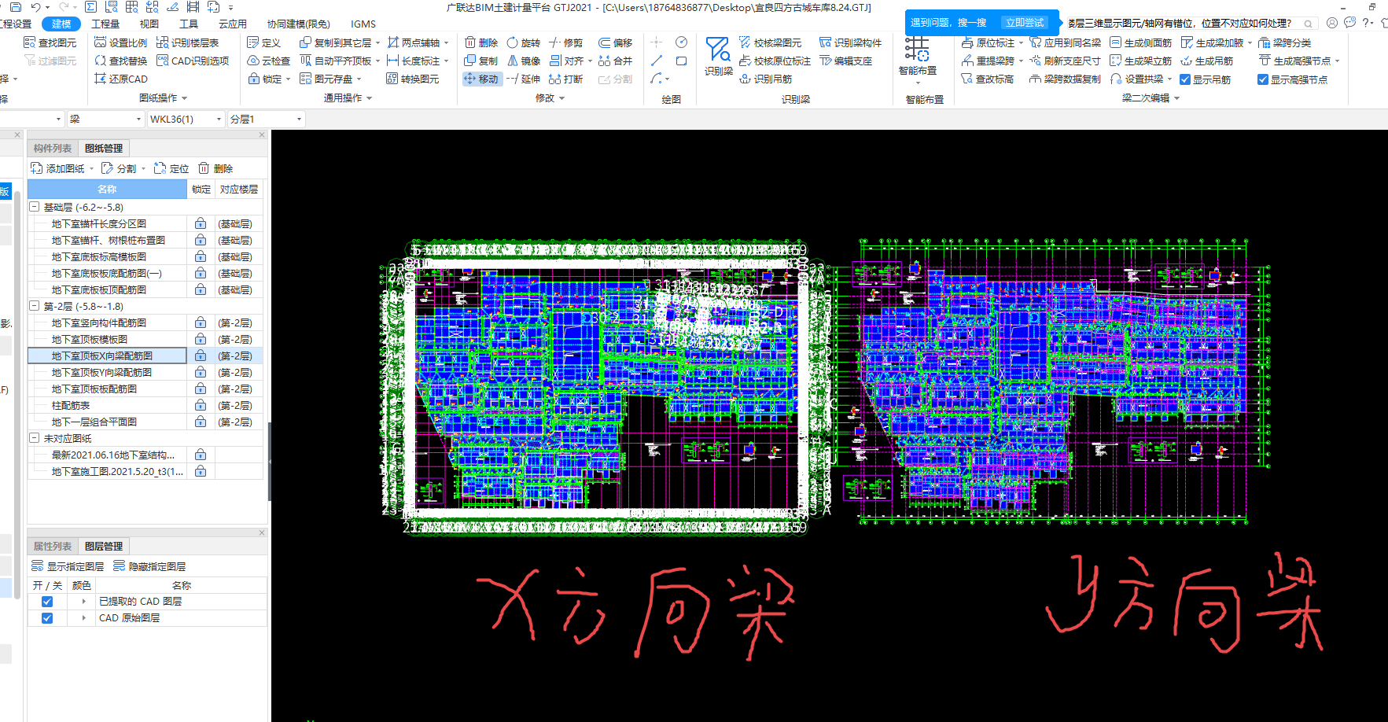Click the 查找图元 find element tool
Viewport: 1388px width, 722px height.
[x=50, y=42]
